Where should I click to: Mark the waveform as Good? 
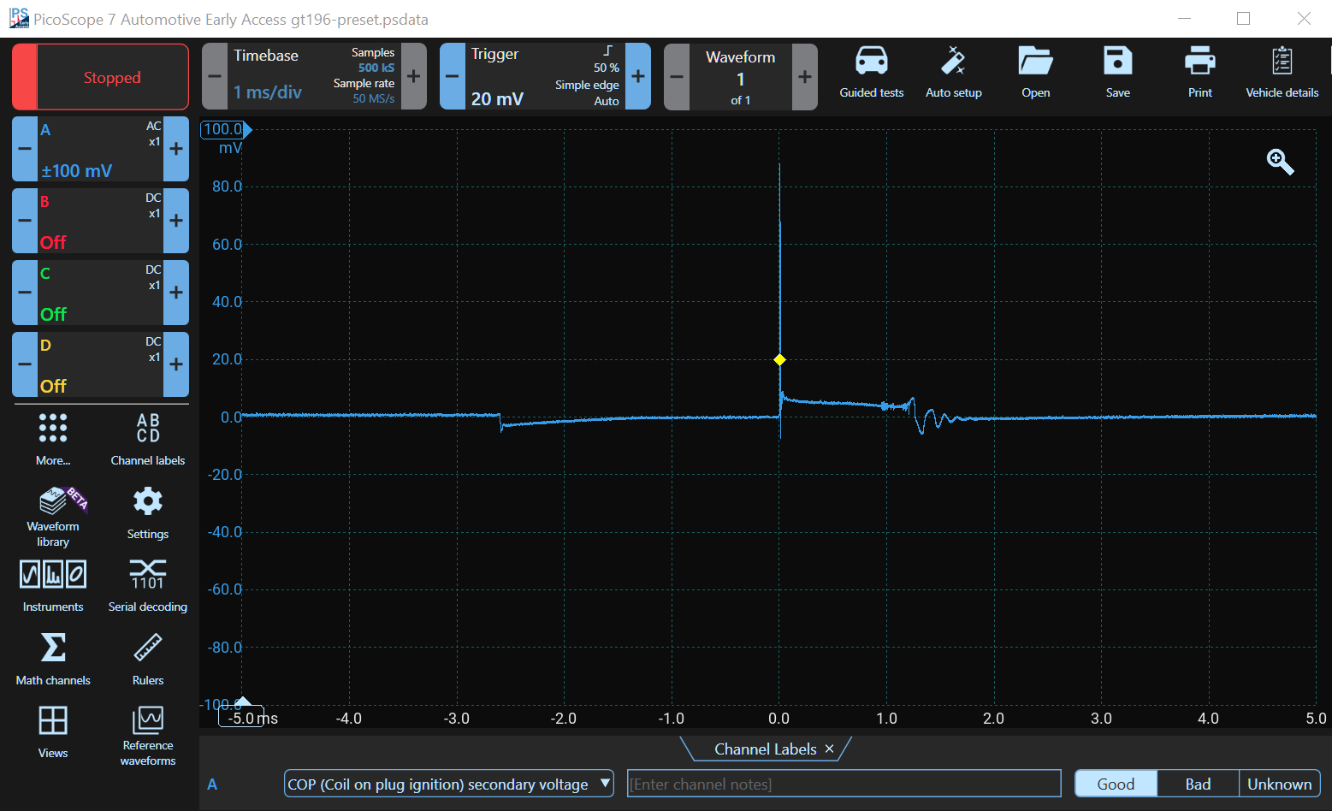pos(1115,783)
